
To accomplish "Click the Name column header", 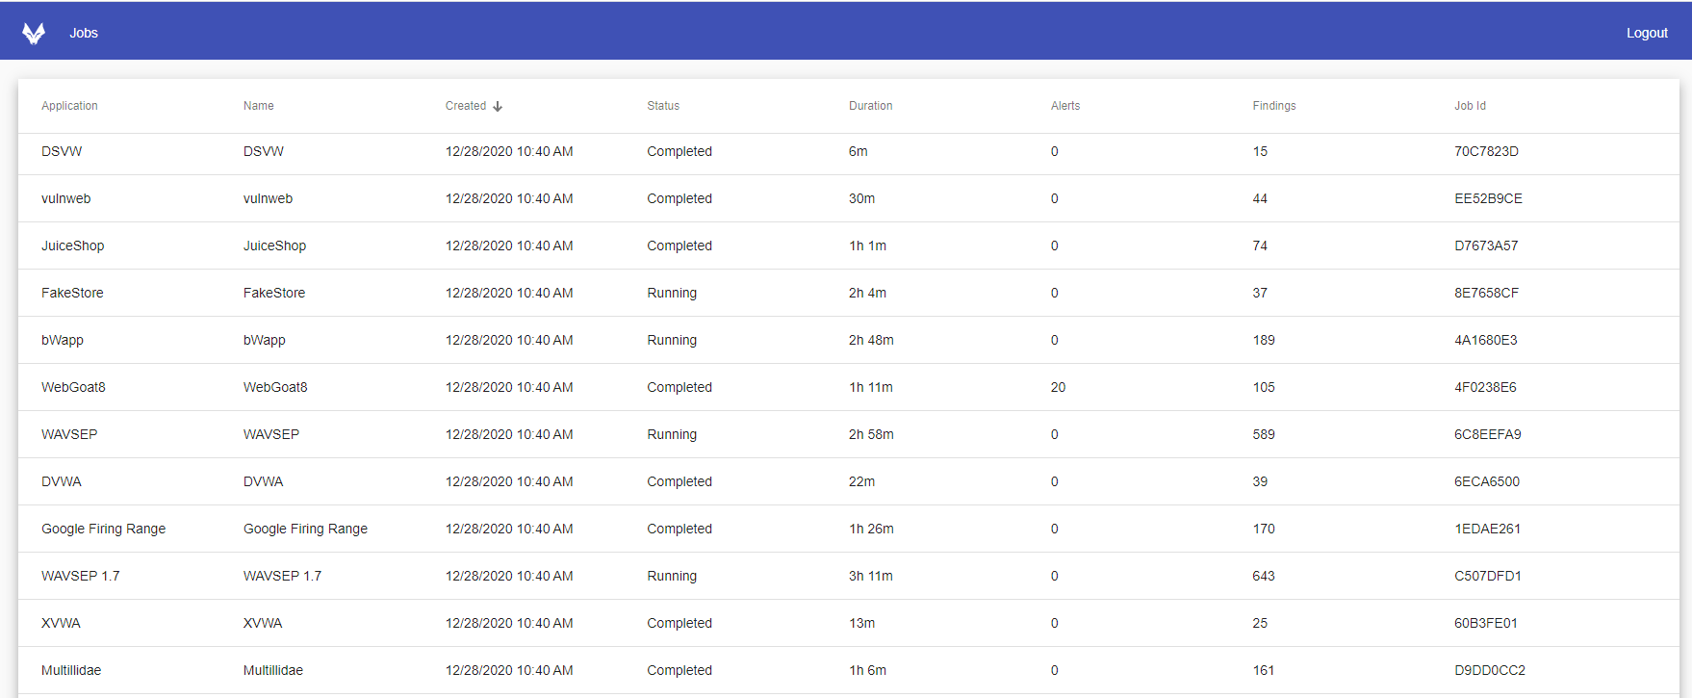I will pos(258,106).
